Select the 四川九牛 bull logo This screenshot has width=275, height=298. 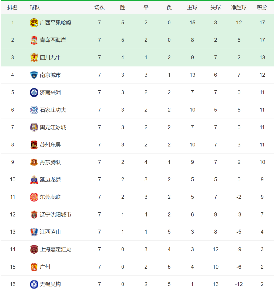click(34, 58)
